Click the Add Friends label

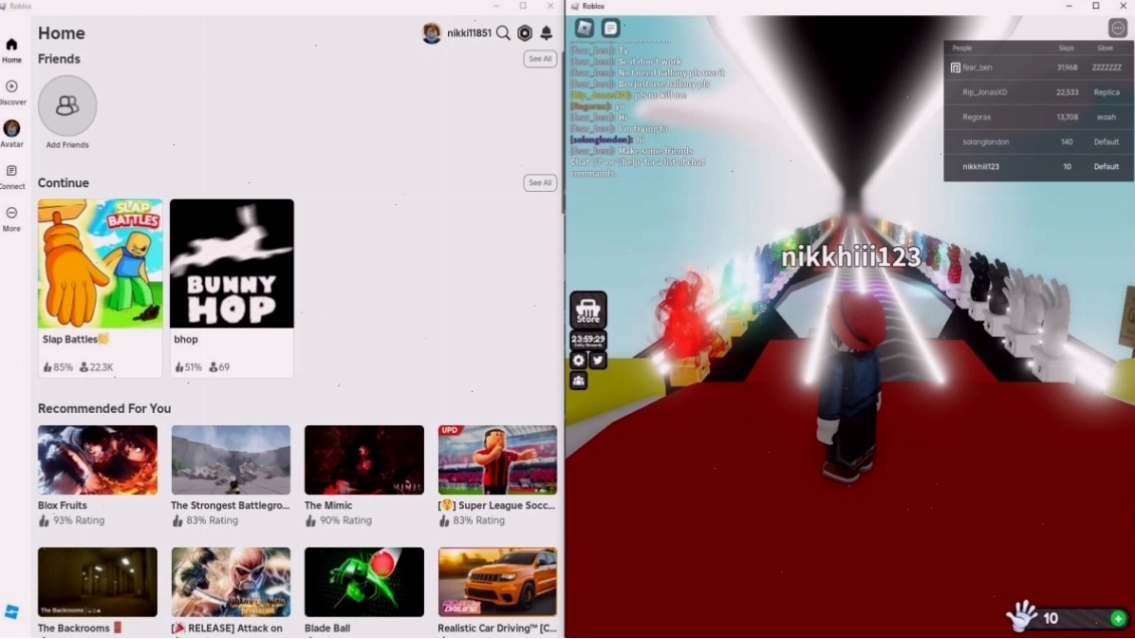[x=67, y=145]
